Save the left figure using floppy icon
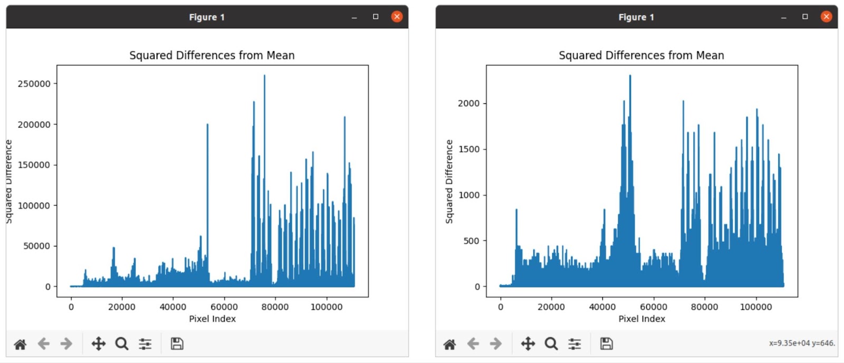This screenshot has height=363, width=844. point(177,344)
